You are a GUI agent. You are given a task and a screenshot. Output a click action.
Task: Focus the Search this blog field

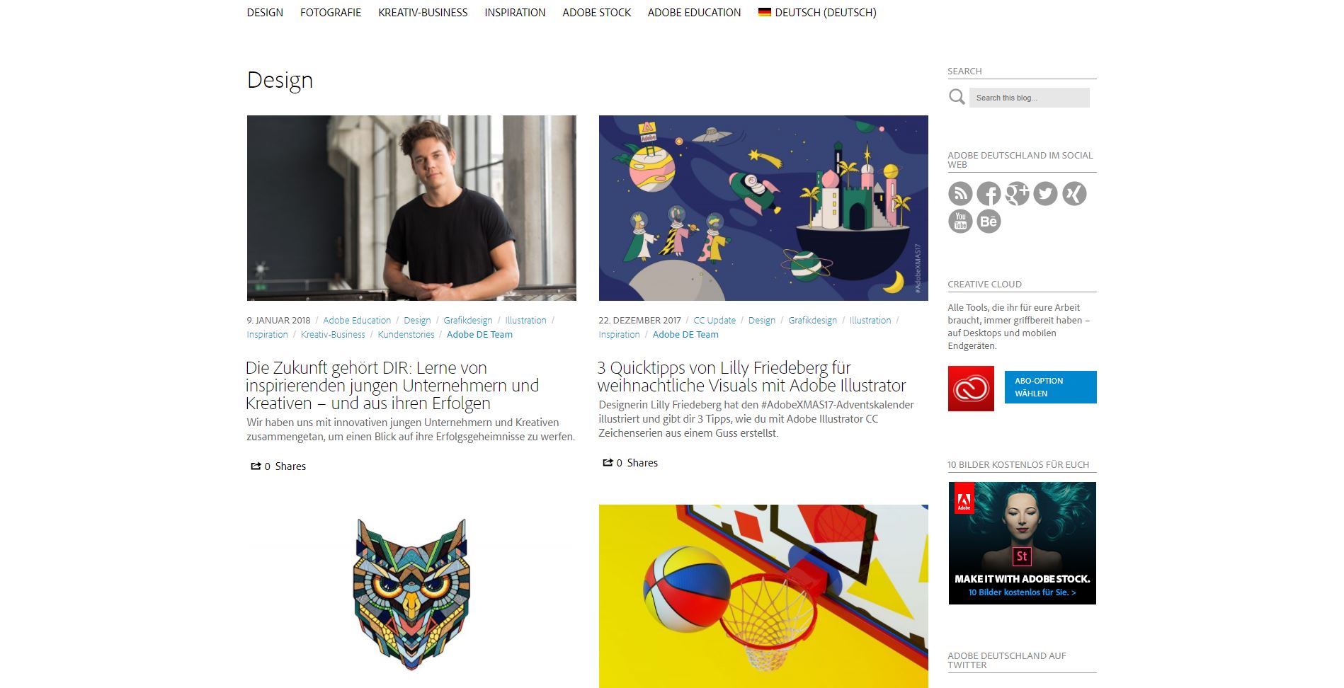1029,98
